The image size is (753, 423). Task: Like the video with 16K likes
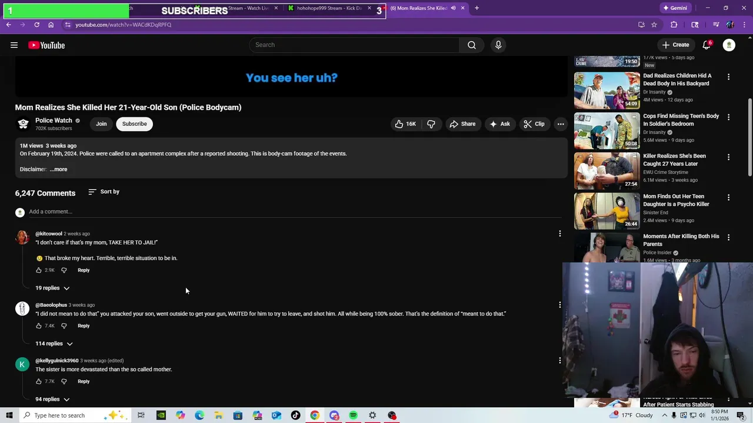(405, 124)
